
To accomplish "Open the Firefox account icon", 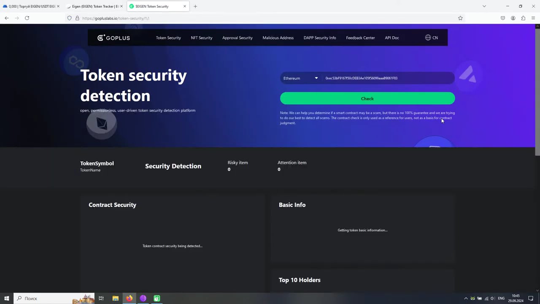I will (x=513, y=18).
